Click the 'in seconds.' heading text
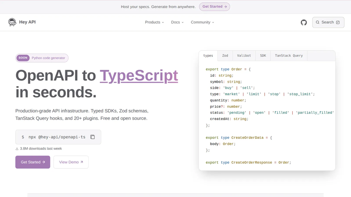Screen dimensions: 351x197 coord(56,92)
